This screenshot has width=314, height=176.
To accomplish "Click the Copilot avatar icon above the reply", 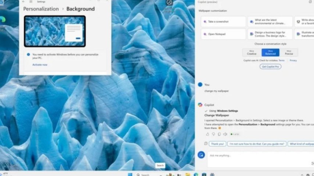I will coord(200,105).
